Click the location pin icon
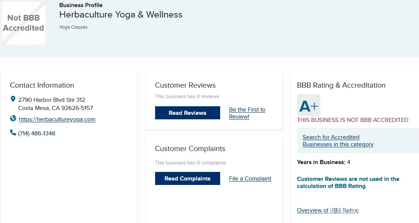The image size is (419, 223). (13, 99)
